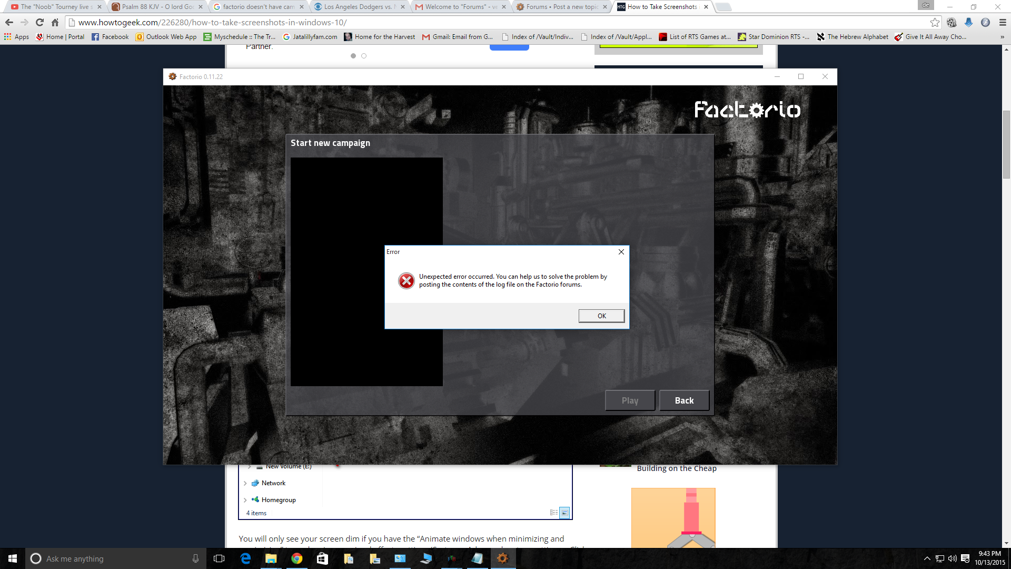The image size is (1011, 569).
Task: Expand the Network tree node
Action: pyautogui.click(x=245, y=483)
